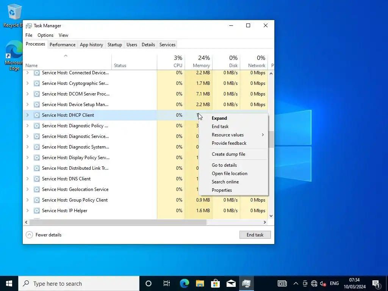This screenshot has height=291, width=388.
Task: Expand Service Host: IP Helper row arrow
Action: (x=27, y=211)
